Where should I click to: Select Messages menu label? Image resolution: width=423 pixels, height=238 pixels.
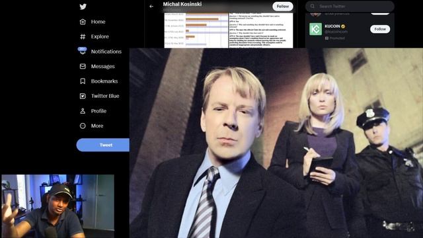(103, 66)
